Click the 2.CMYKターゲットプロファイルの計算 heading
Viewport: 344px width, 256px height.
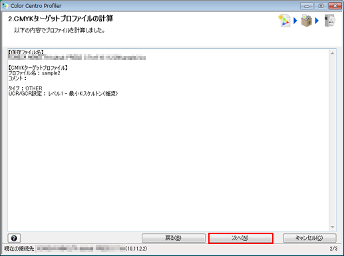[61, 19]
